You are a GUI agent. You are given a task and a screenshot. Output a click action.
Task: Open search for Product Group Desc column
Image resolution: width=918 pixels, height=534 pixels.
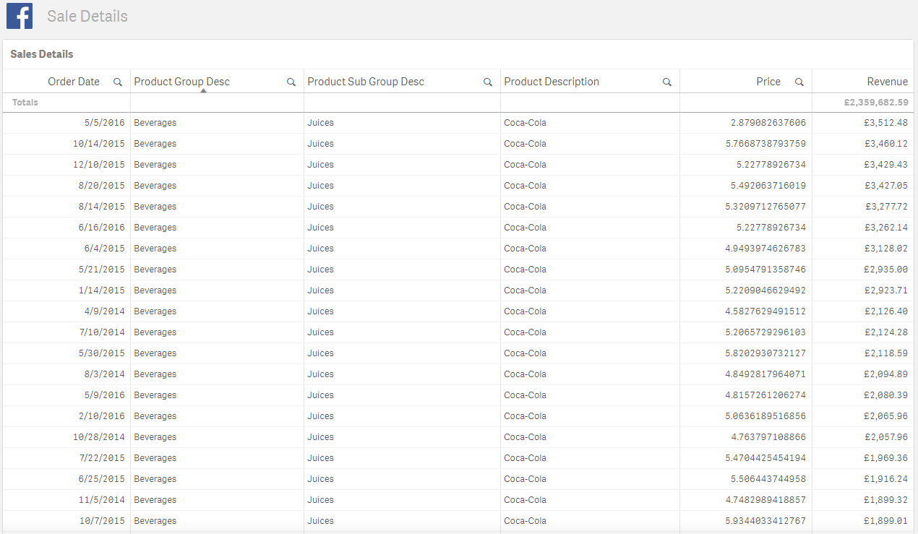pyautogui.click(x=291, y=82)
